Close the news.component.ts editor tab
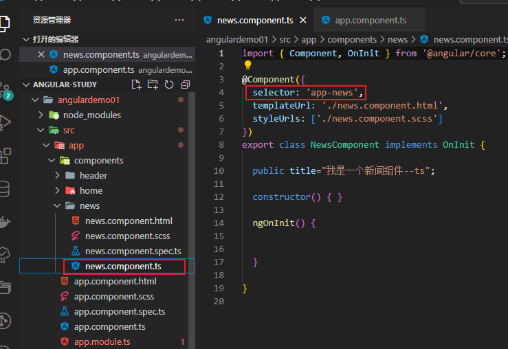 pos(303,20)
